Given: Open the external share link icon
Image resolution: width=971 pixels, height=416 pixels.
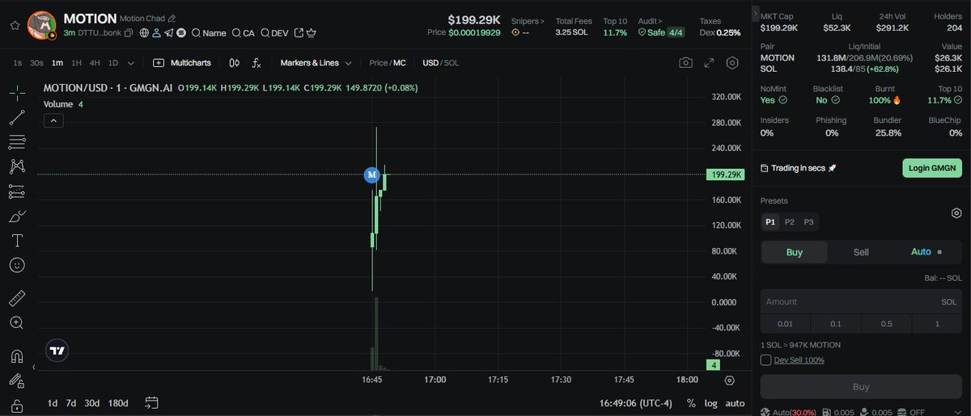Looking at the screenshot, I should click(x=299, y=33).
